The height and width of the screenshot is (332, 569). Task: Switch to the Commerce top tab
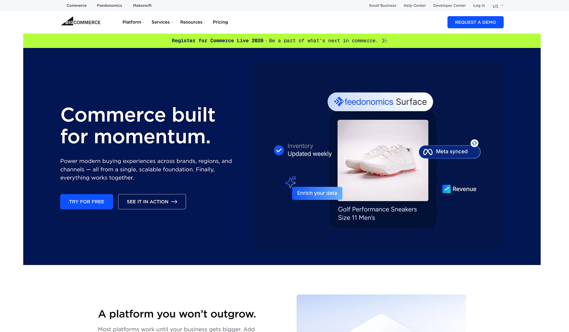click(77, 5)
